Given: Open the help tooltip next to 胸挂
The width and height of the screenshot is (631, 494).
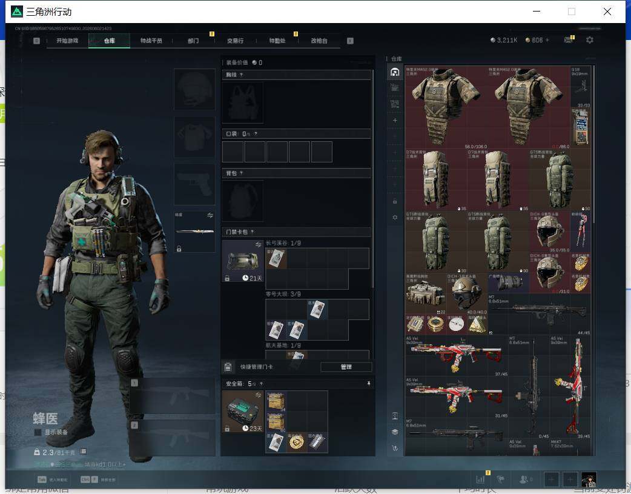Looking at the screenshot, I should 241,75.
